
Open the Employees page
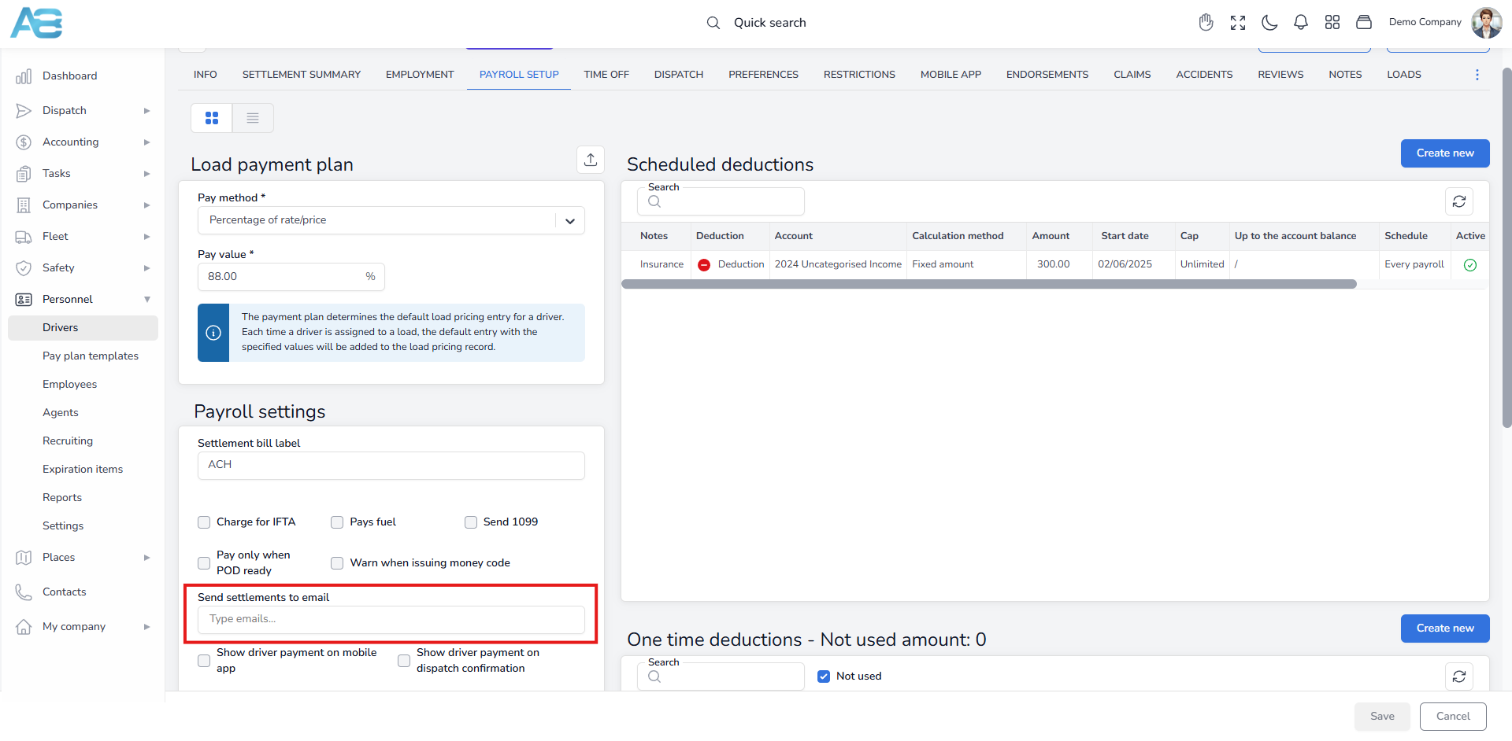pos(70,385)
